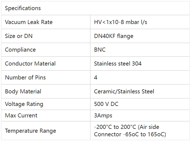The width and height of the screenshot is (191, 142).
Task: Select the Body Material label
Action: coord(23,91)
